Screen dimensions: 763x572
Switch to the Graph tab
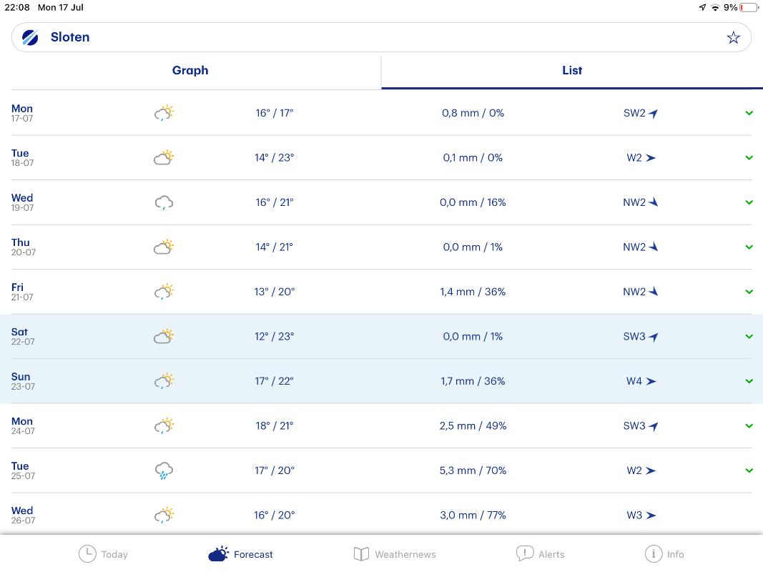[190, 71]
